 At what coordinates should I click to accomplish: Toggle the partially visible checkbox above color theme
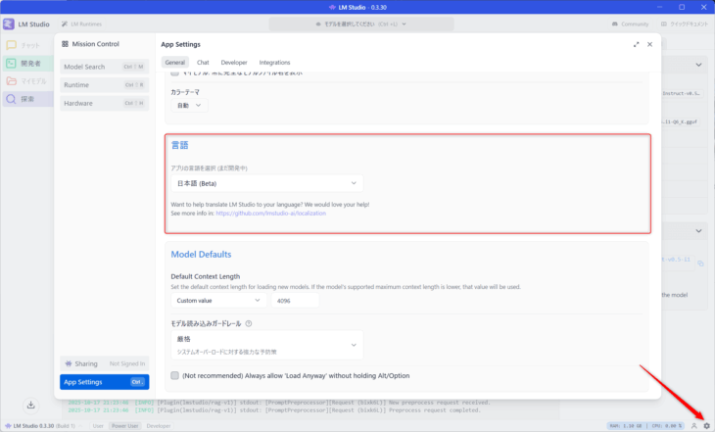[x=175, y=73]
